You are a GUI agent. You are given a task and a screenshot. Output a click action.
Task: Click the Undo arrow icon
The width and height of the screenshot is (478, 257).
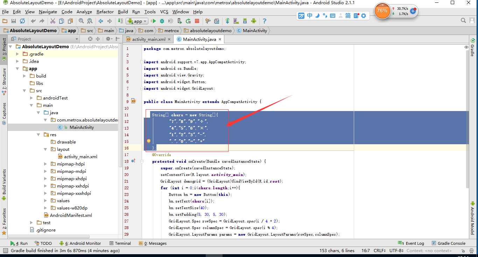[x=34, y=21]
